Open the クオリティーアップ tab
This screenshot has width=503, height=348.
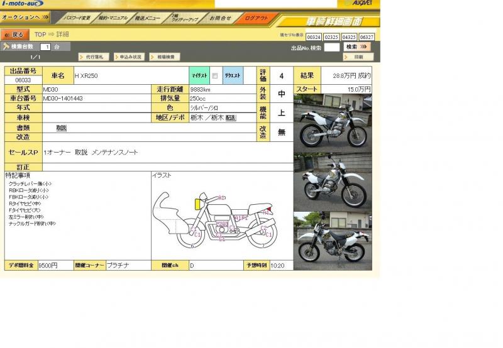(x=184, y=18)
